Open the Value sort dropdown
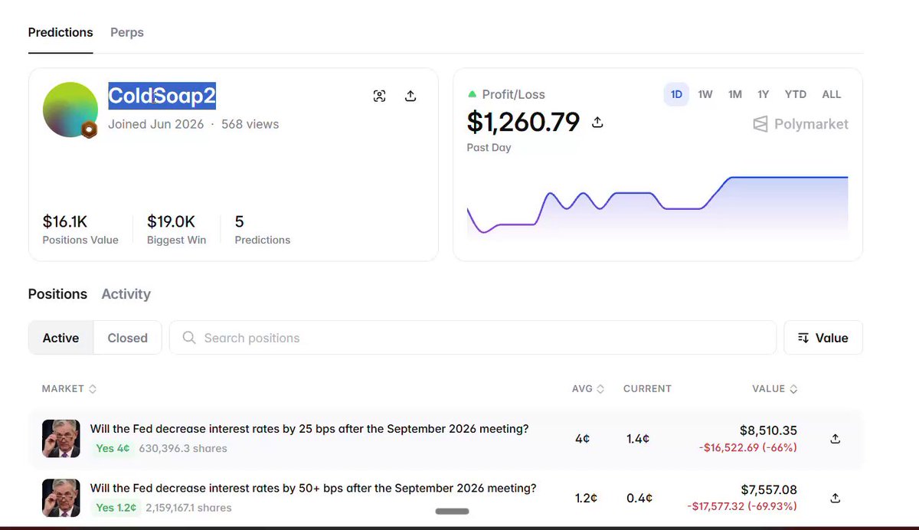This screenshot has height=530, width=919. 823,338
